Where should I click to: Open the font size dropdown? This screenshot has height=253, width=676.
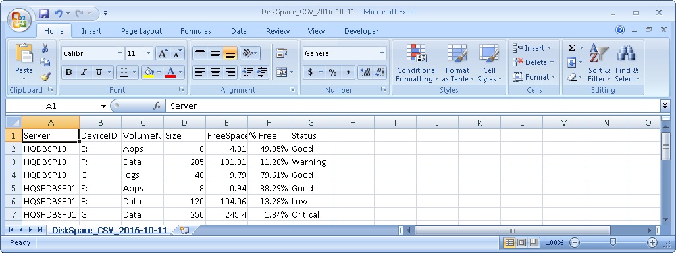tap(148, 53)
